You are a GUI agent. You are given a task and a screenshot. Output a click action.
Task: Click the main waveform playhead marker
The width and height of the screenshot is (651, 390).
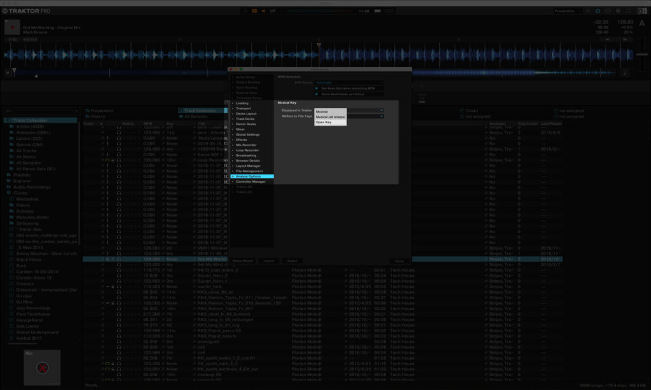(319, 45)
